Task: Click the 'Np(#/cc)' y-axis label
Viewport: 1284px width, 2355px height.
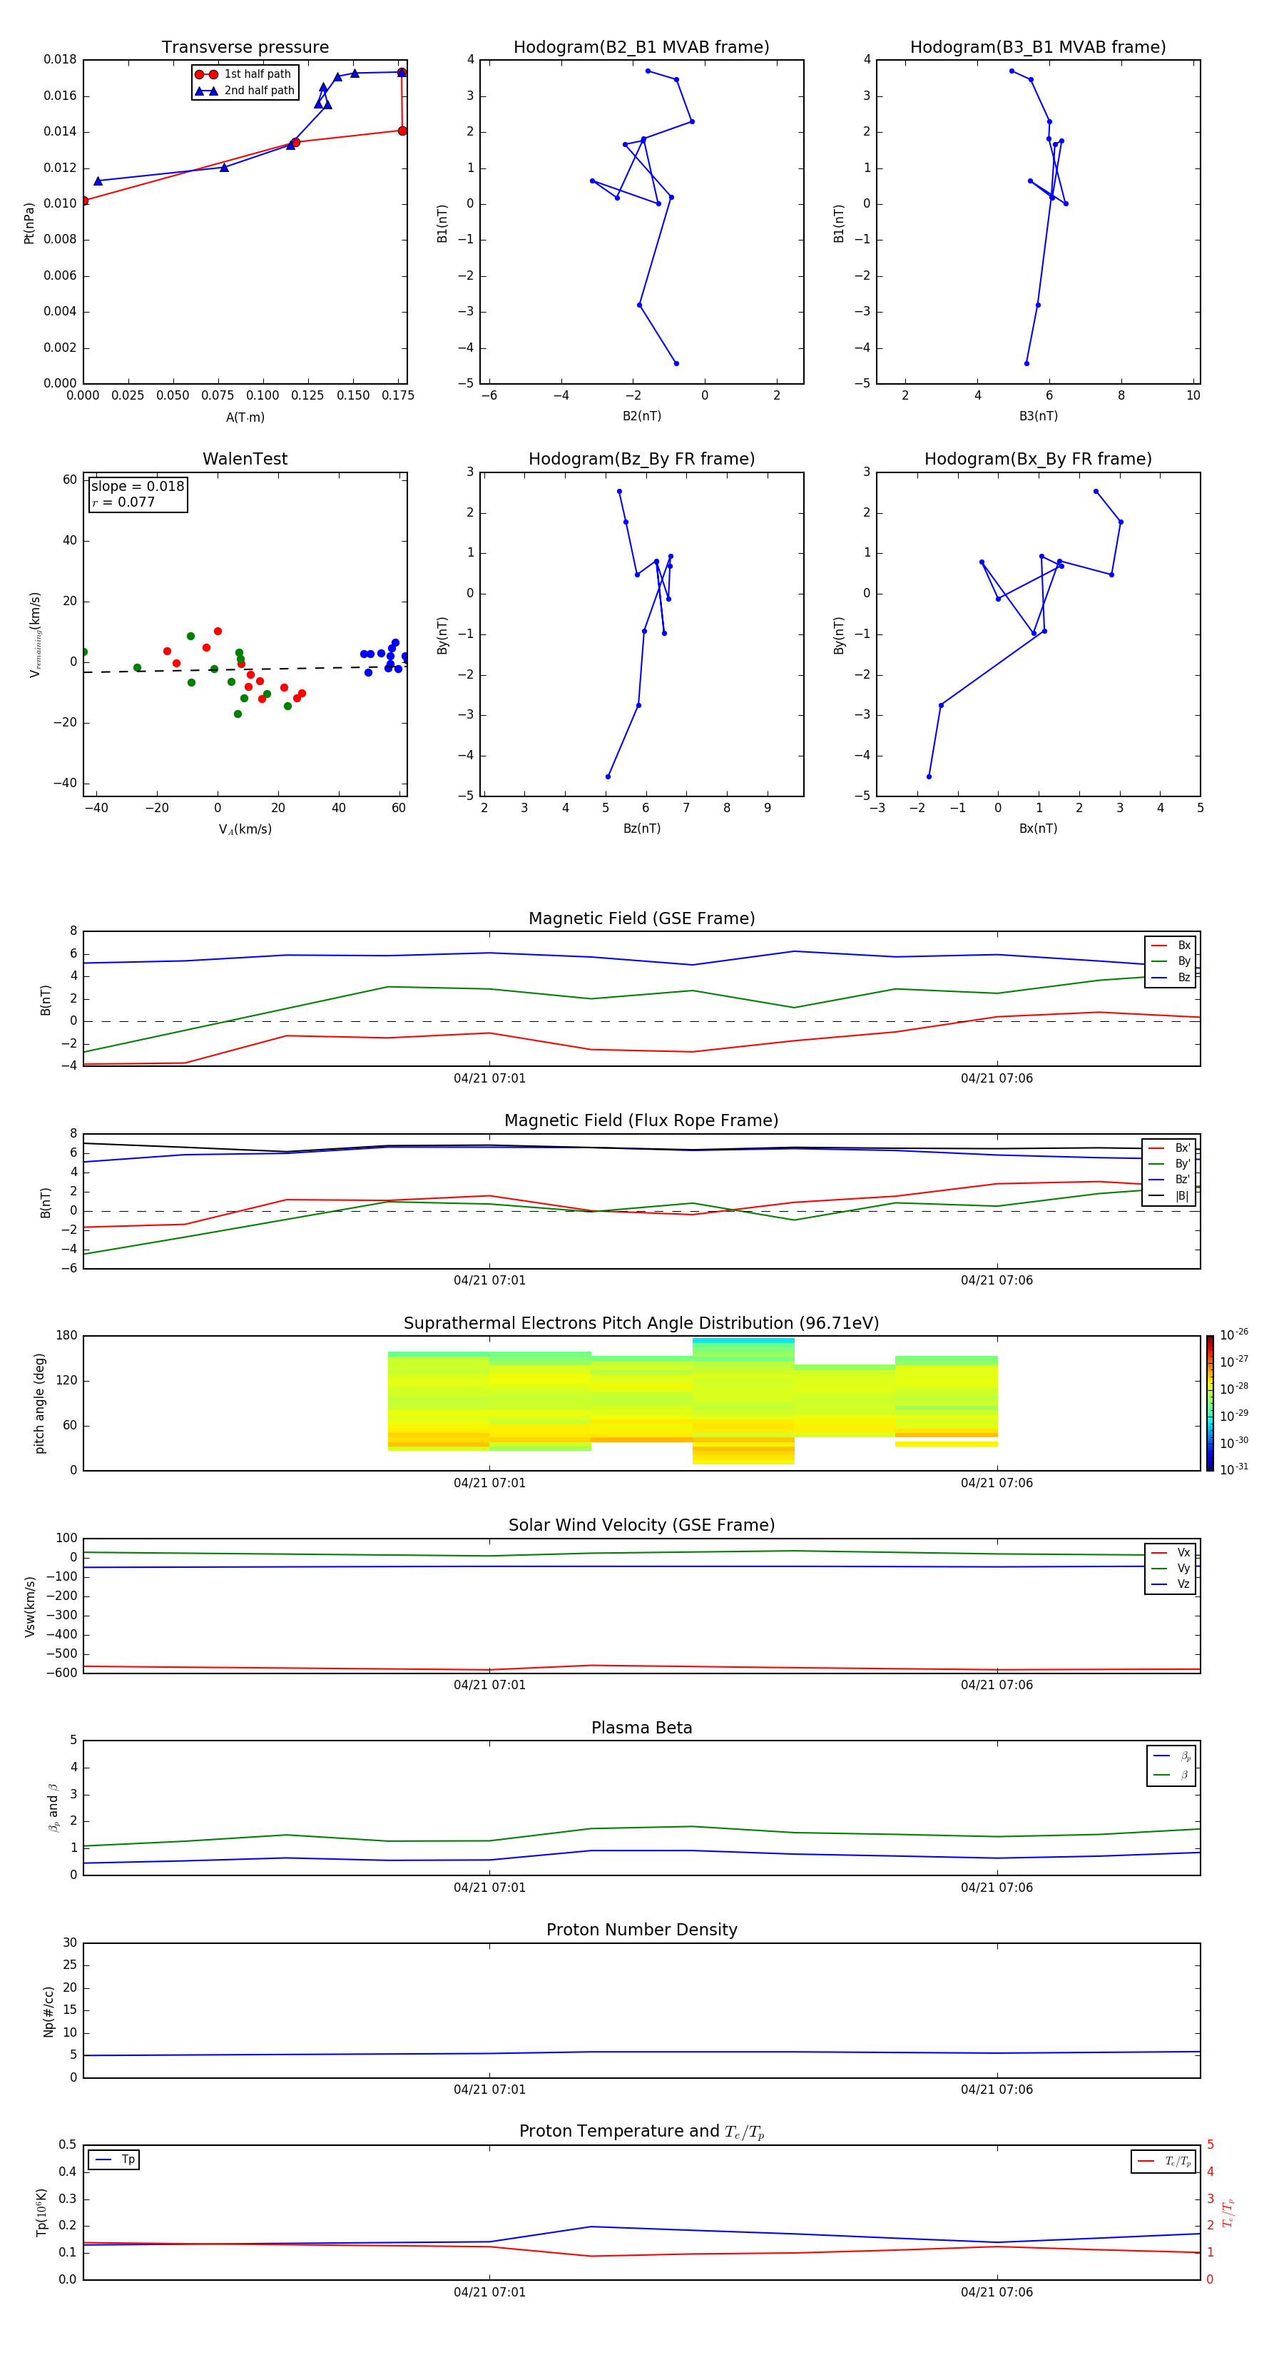Action: coord(49,2011)
